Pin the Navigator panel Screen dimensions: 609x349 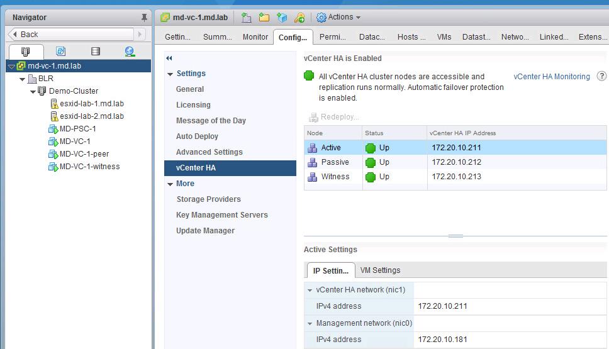[x=144, y=18]
